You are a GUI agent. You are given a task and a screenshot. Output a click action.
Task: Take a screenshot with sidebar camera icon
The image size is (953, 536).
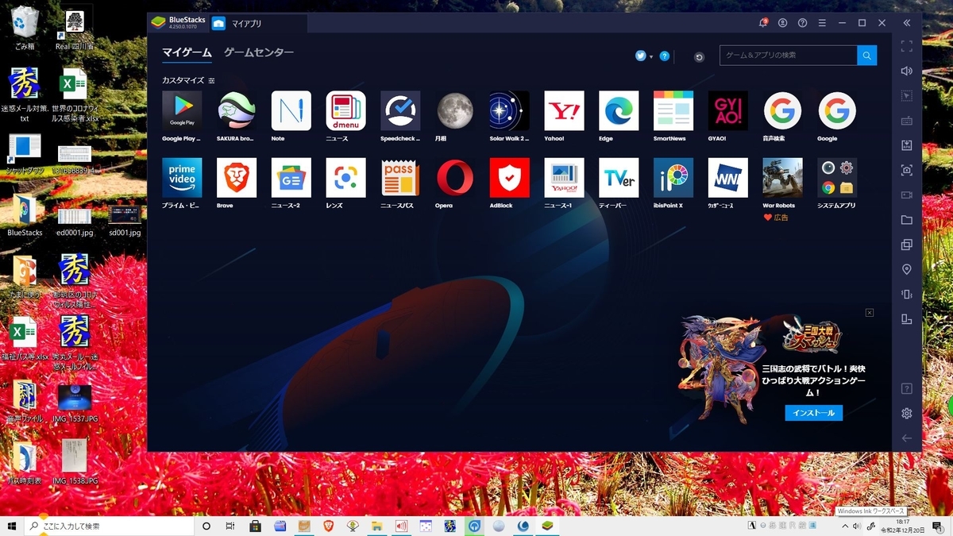pos(907,170)
